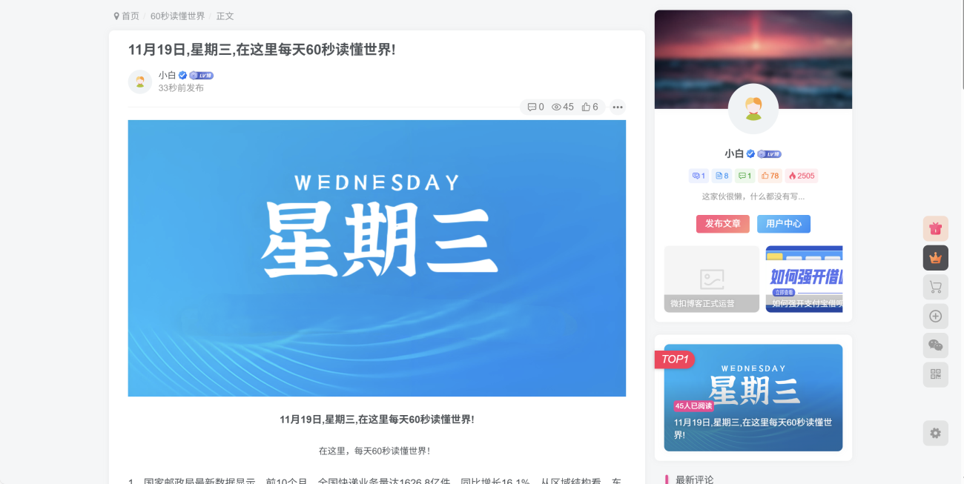Image resolution: width=964 pixels, height=484 pixels.
Task: Open the gift box icon in floating sidebar
Action: pos(935,228)
